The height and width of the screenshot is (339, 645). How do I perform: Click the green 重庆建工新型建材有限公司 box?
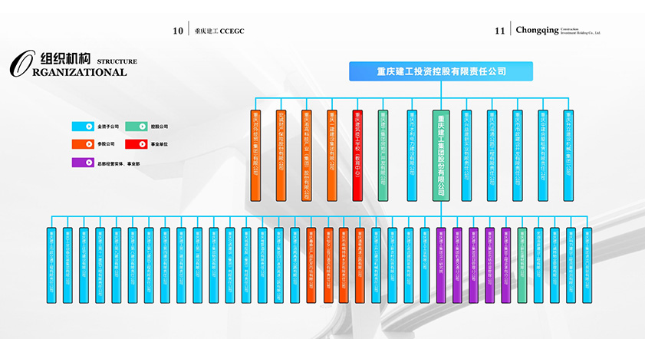522,266
